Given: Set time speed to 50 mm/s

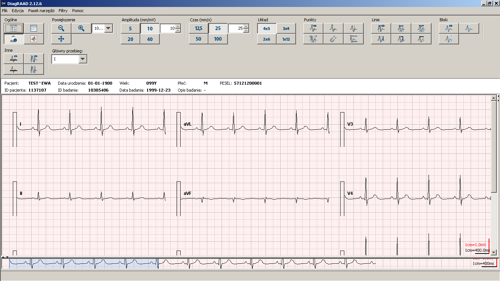Looking at the screenshot, I should point(199,39).
